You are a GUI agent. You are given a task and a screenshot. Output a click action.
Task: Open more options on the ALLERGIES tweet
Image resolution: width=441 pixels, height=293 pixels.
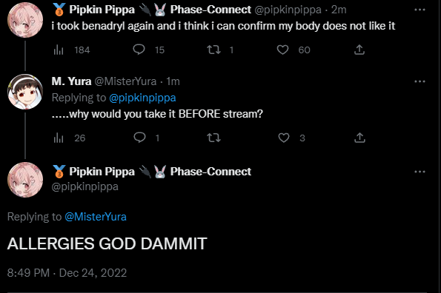pyautogui.click(x=420, y=172)
